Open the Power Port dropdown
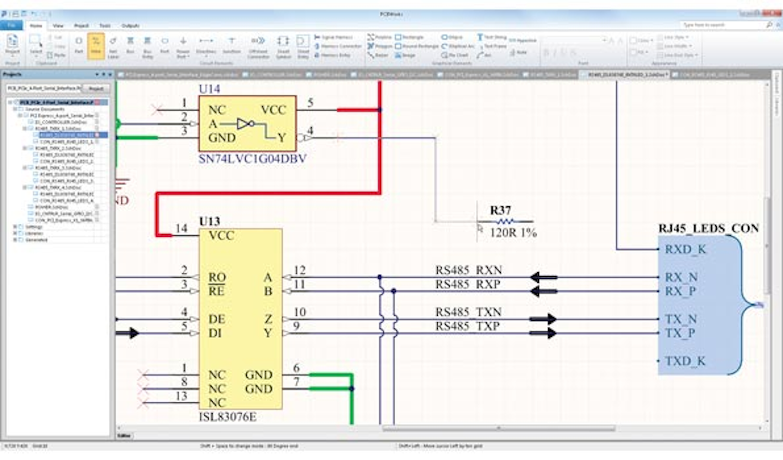Screen dimensions: 783x460 point(183,46)
